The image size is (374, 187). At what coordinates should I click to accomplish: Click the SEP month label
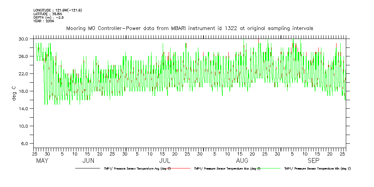tap(313, 161)
